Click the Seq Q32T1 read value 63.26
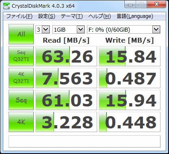The image size is (169, 154). [66, 56]
